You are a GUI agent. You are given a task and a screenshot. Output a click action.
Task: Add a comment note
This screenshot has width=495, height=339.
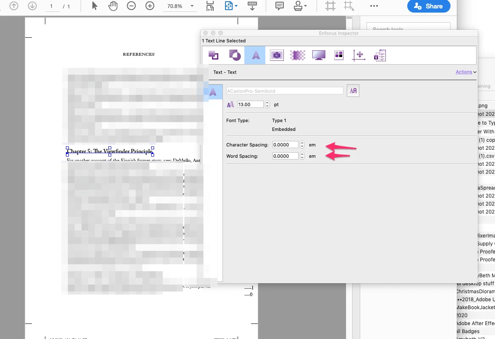tap(279, 6)
